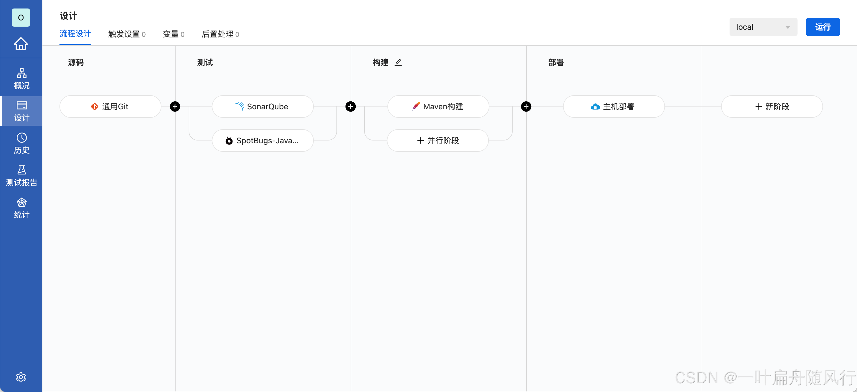Expand the local environment dropdown
The height and width of the screenshot is (392, 857).
(763, 27)
